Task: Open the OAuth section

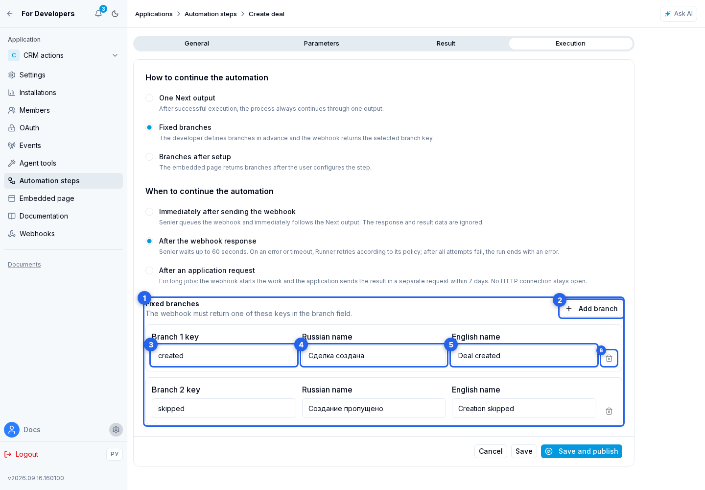Action: pos(63,128)
